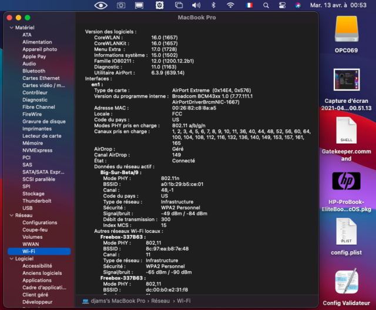Select WWAN under Réseau
This screenshot has width=376, height=310.
[x=31, y=244]
